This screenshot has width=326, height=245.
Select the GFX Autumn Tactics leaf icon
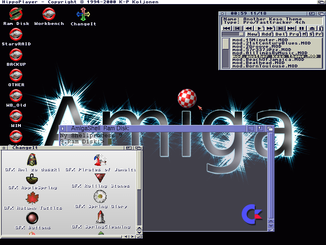click(x=32, y=198)
